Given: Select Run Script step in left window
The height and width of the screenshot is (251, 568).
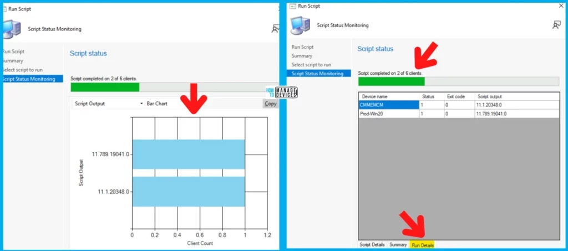Looking at the screenshot, I should (x=13, y=52).
